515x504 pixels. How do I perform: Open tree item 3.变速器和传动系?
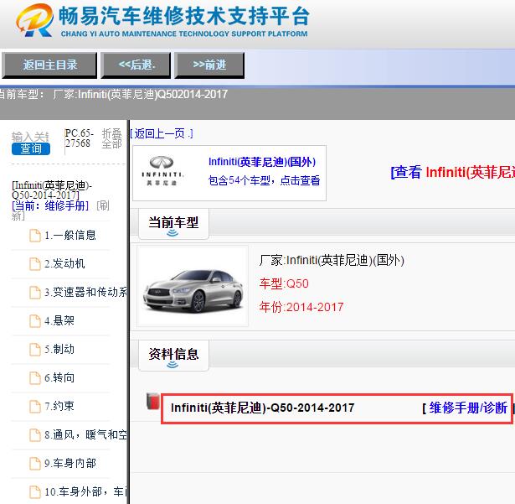(85, 292)
